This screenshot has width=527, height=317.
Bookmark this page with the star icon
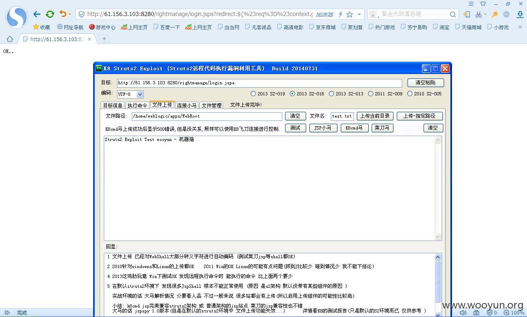(x=349, y=14)
